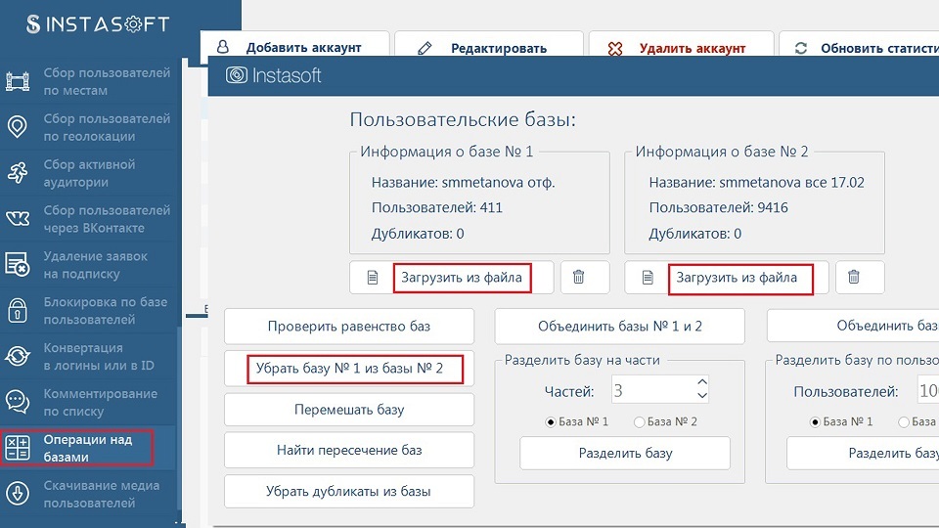This screenshot has height=528, width=939.
Task: Click the pencil icon on Редактировать
Action: [425, 48]
